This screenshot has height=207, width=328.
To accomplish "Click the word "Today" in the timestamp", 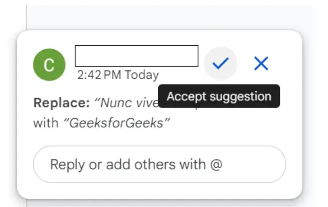I will pos(141,75).
